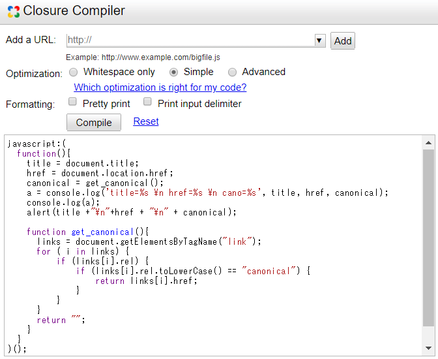Screen dimensions: 438x359
Task: Click the 'javascript:(' first line of code
Action: (37, 144)
